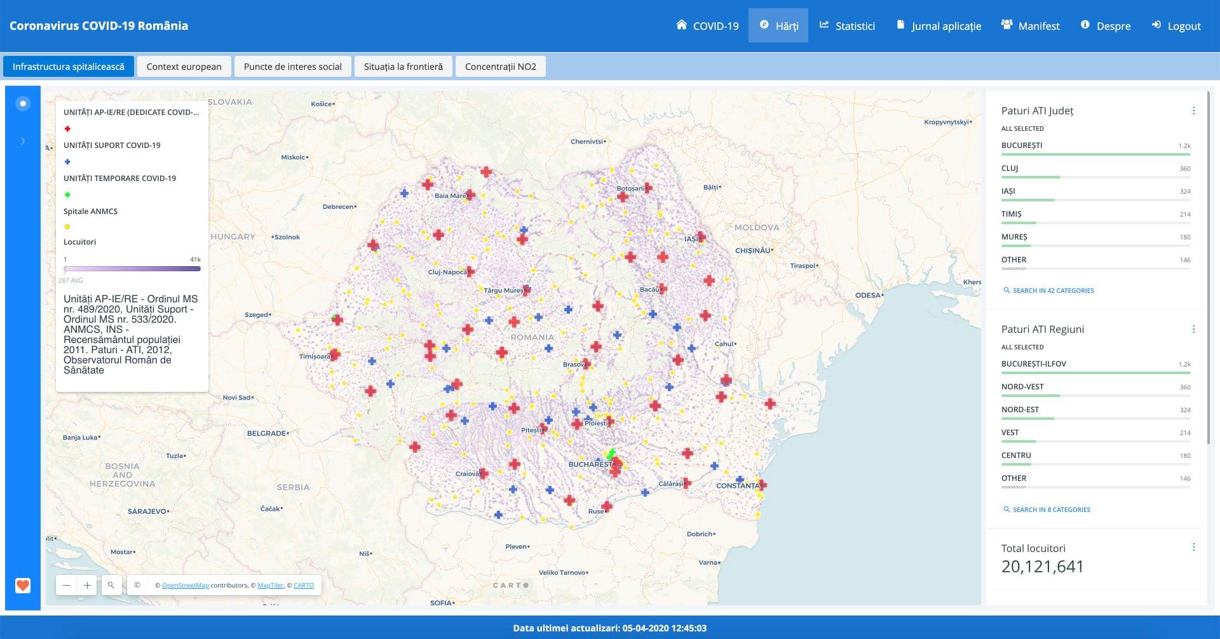Click the Locuitori legend gradient bar
The width and height of the screenshot is (1220, 639).
click(x=132, y=269)
